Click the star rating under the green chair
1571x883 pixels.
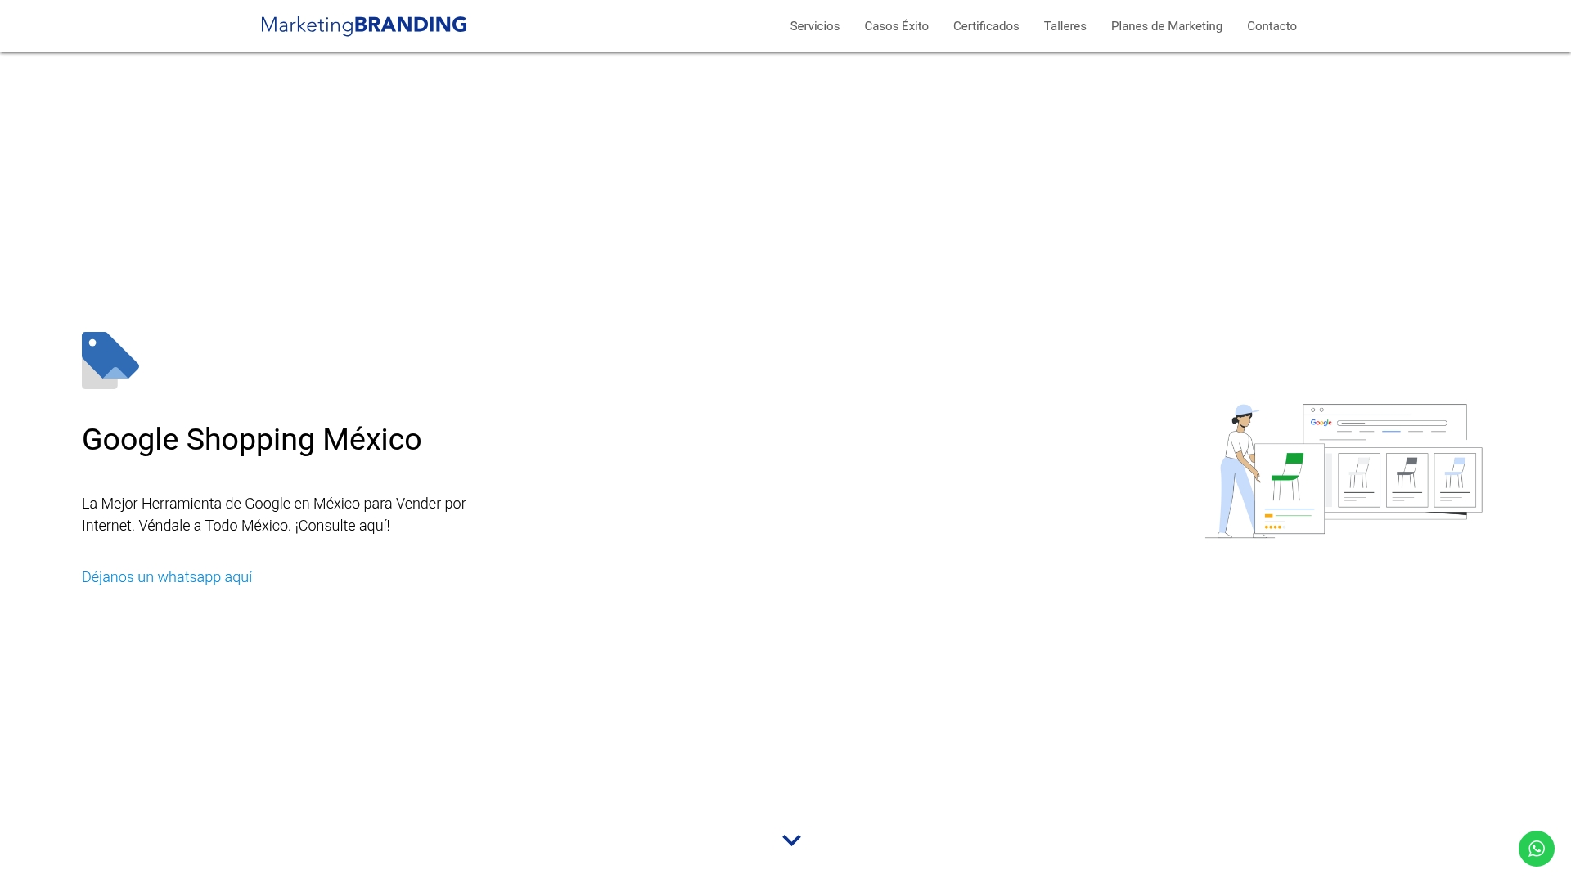[x=1274, y=527]
